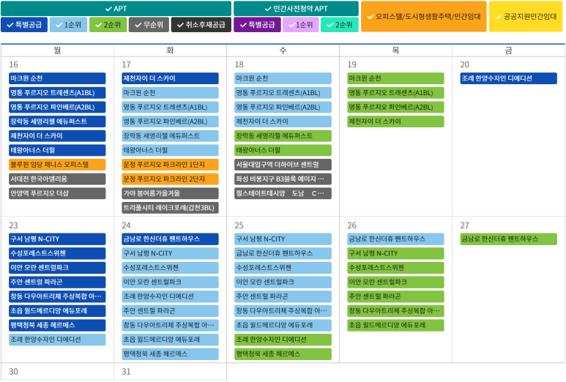Open 평택청북 세종 헤르메스 on the 24th
This screenshot has height=382, width=566.
170,354
